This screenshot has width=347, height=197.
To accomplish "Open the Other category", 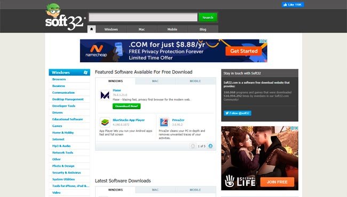I will tap(57, 159).
